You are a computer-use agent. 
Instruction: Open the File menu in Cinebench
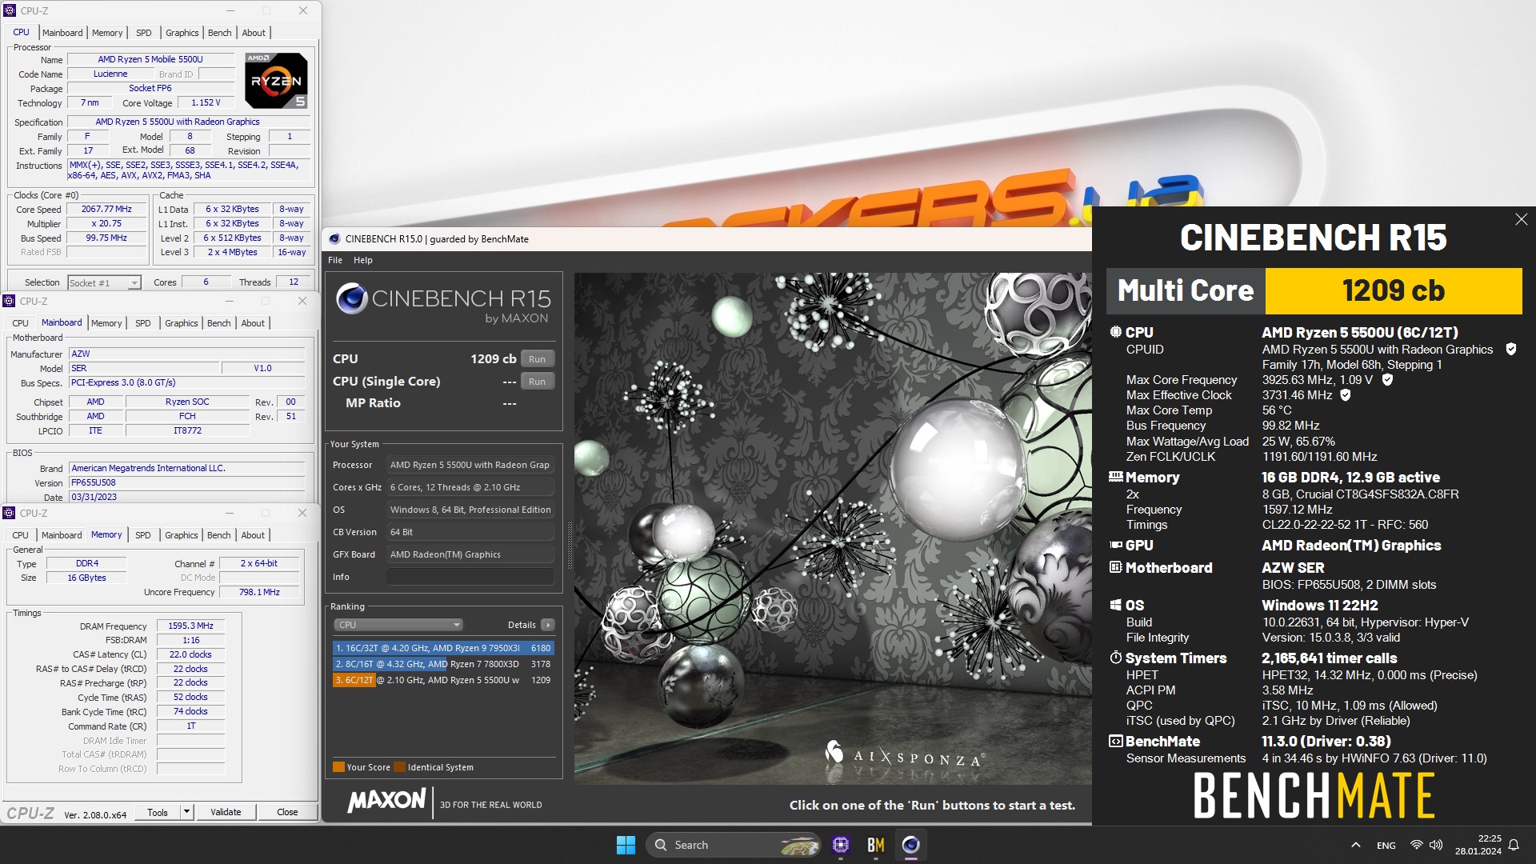335,260
